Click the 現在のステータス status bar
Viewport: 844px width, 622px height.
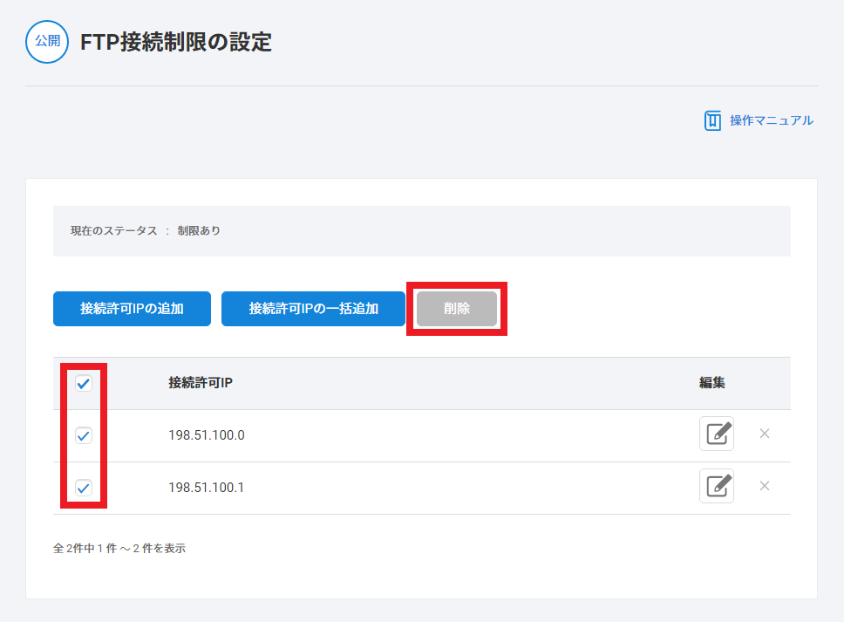click(421, 231)
